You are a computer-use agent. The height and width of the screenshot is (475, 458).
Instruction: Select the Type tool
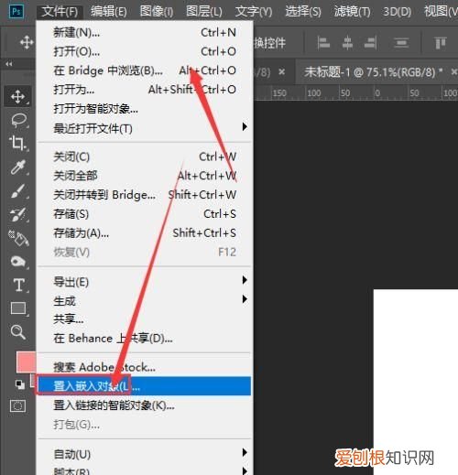click(18, 285)
